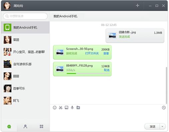Open chat with 阿飞
Viewport: 169px width, 132px height.
[25, 101]
